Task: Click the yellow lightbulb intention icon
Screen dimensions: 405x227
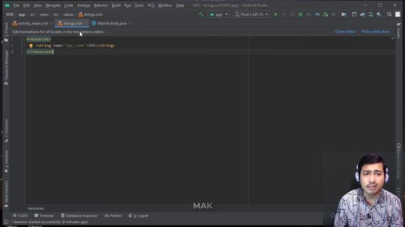Action: pos(31,46)
